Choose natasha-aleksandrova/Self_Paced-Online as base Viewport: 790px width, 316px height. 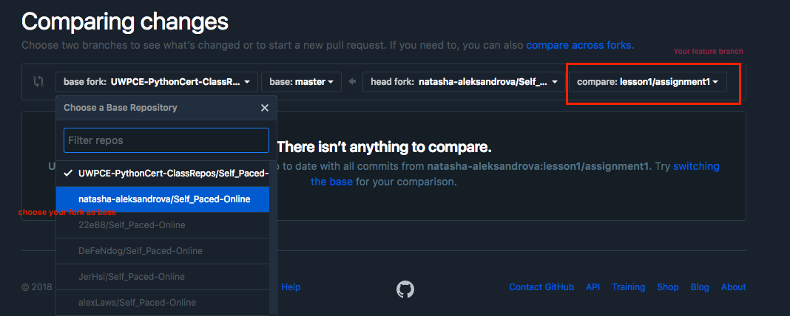pyautogui.click(x=166, y=199)
